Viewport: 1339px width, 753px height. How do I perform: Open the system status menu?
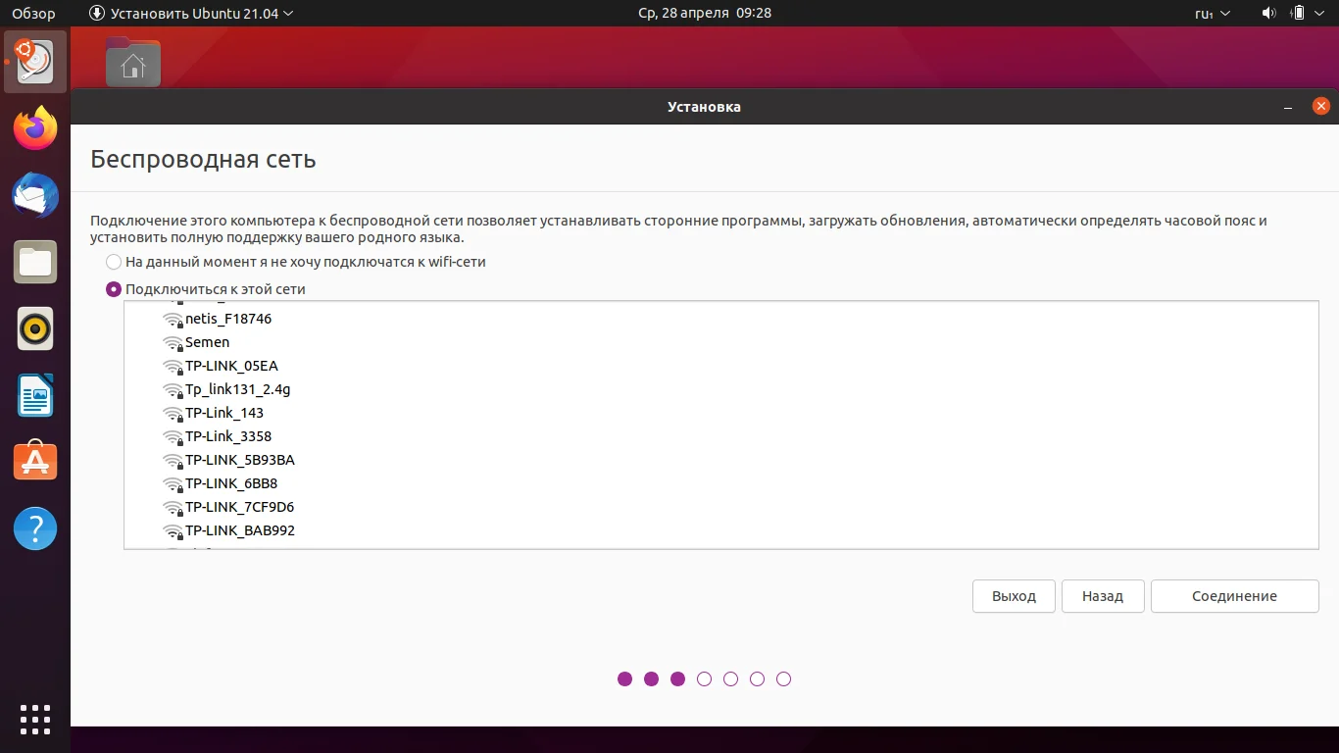pos(1292,13)
